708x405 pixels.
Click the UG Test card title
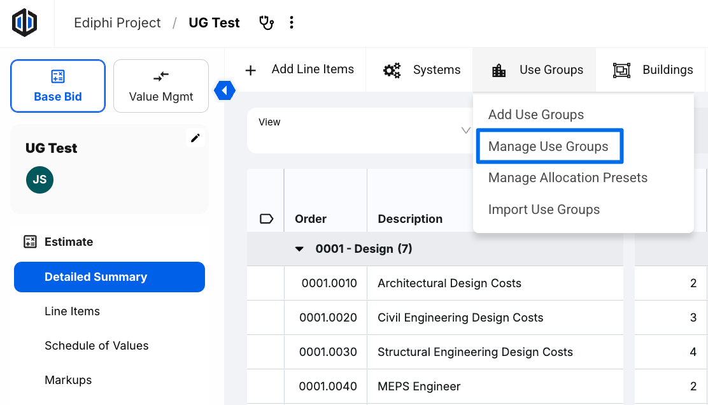(x=51, y=148)
